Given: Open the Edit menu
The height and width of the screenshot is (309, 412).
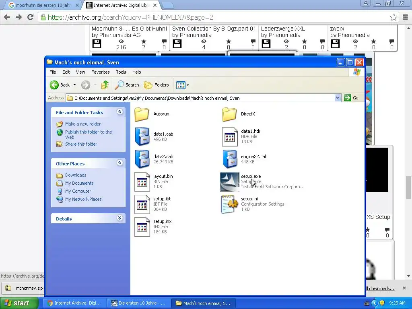Looking at the screenshot, I should coord(66,72).
